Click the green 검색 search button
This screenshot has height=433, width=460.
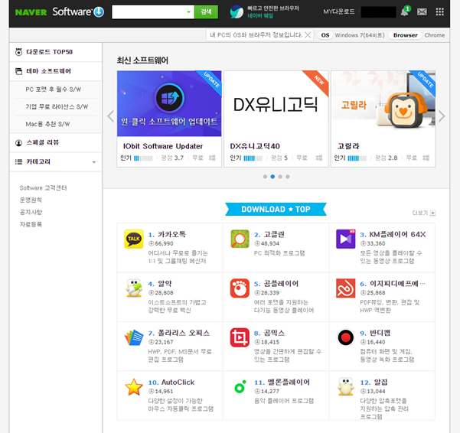[x=206, y=12]
